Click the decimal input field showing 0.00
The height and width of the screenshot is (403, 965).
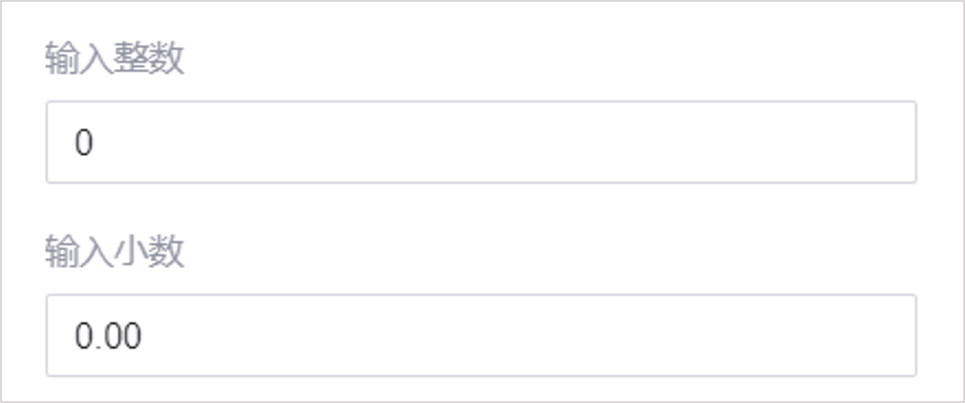pyautogui.click(x=481, y=335)
